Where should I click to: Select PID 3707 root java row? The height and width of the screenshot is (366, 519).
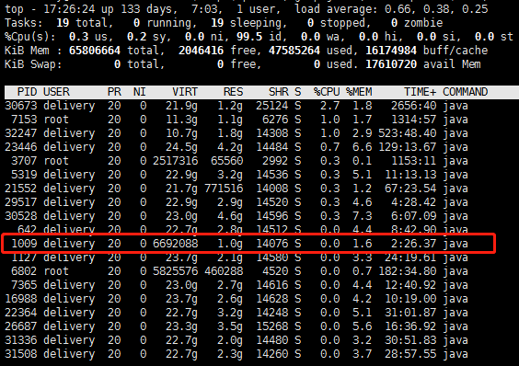(x=236, y=161)
